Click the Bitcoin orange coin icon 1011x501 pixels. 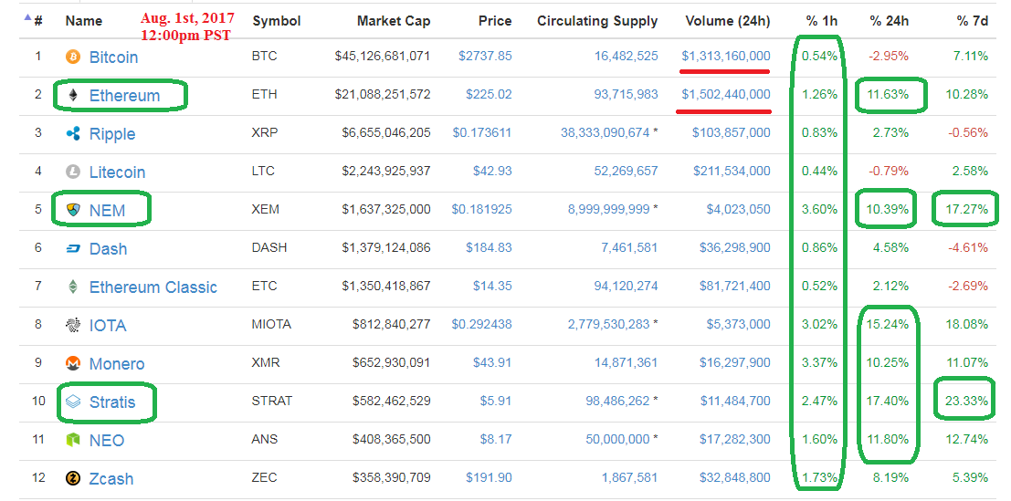73,57
